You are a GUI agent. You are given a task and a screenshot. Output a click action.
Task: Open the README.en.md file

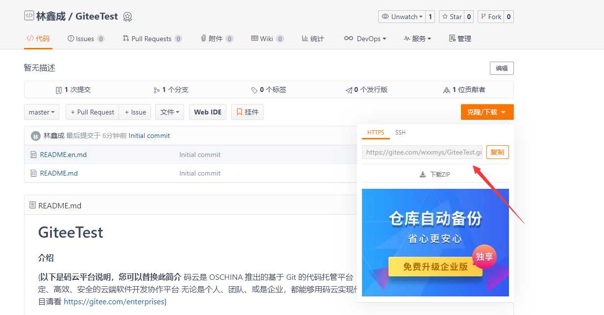coord(63,155)
